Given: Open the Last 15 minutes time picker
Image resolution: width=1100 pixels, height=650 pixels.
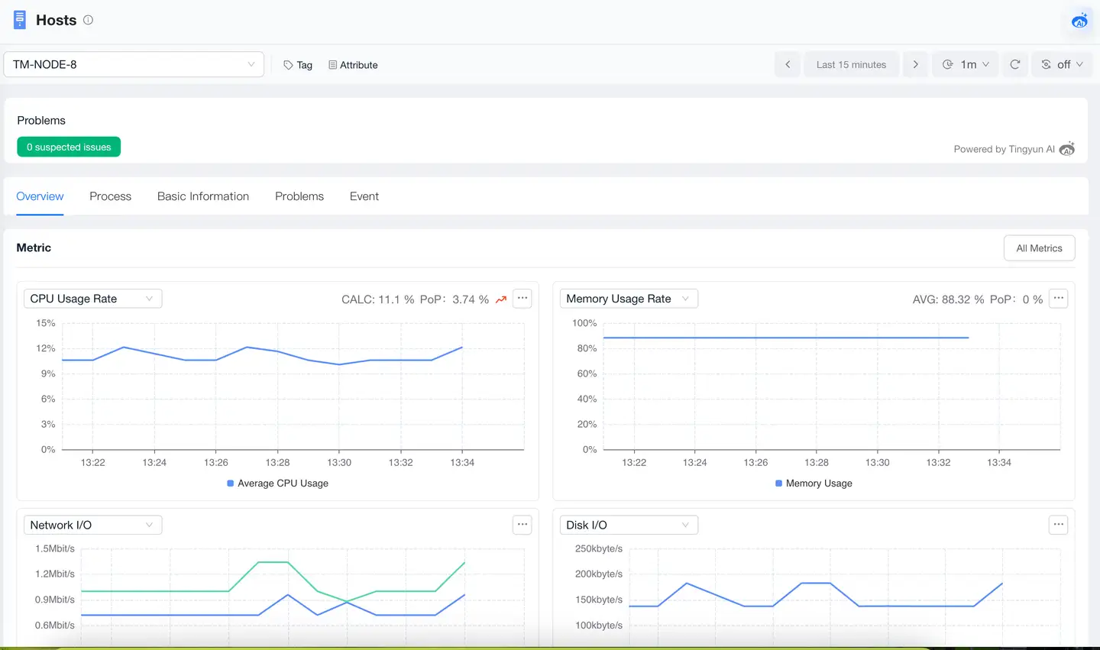Looking at the screenshot, I should (x=851, y=64).
